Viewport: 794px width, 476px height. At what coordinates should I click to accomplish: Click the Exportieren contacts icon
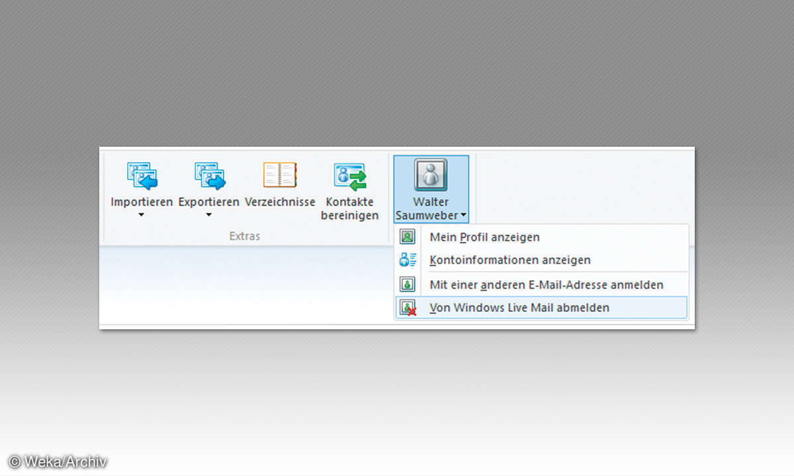[210, 176]
